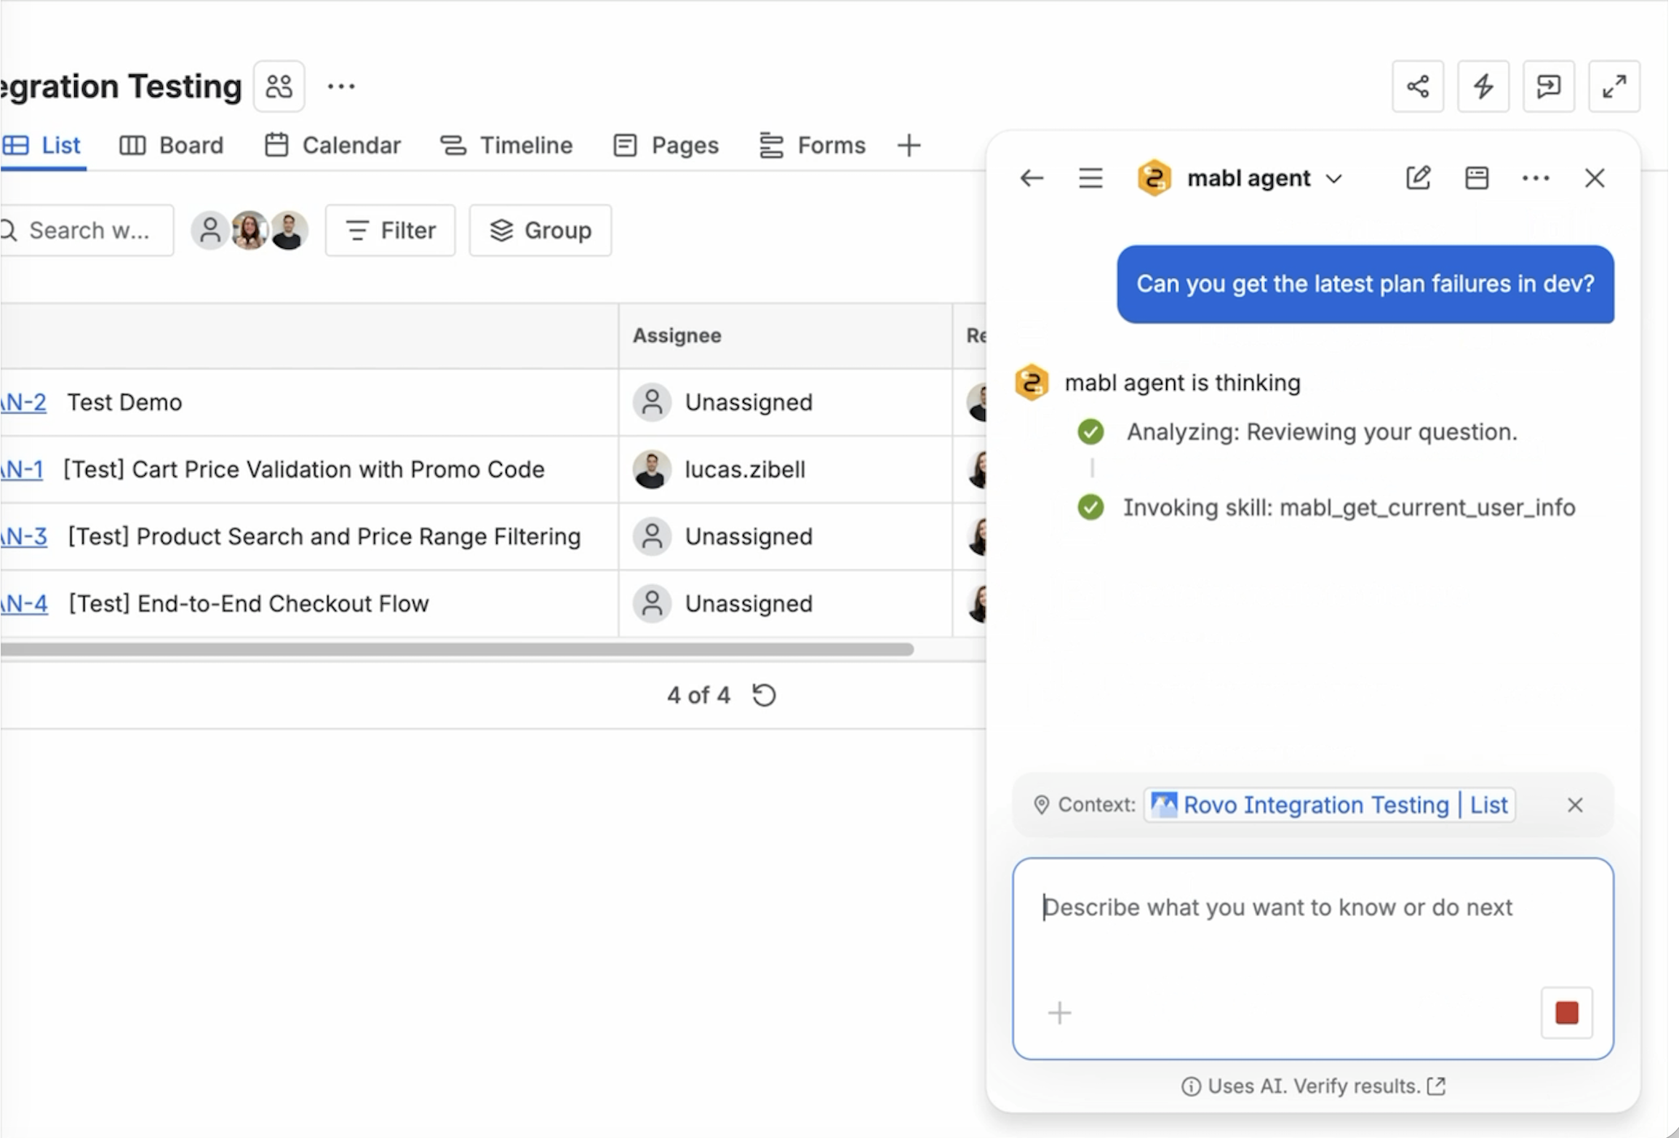Viewport: 1679px width, 1138px height.
Task: Open the issue link ending in N-3
Action: 24,536
